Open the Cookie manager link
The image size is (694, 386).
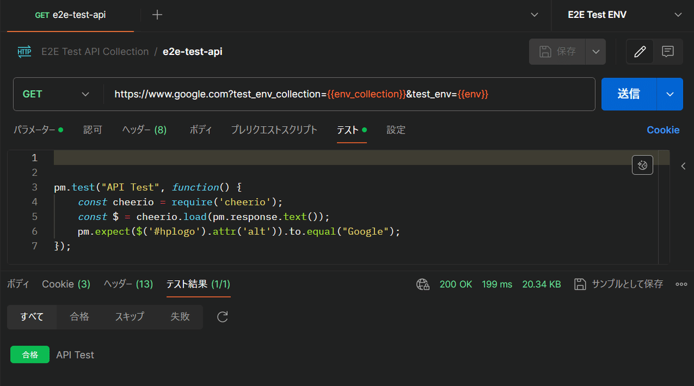pyautogui.click(x=663, y=130)
